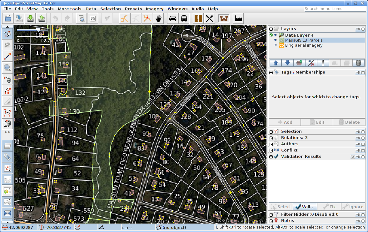Expand the Authors panel
This screenshot has width=368, height=232.
pos(271,144)
